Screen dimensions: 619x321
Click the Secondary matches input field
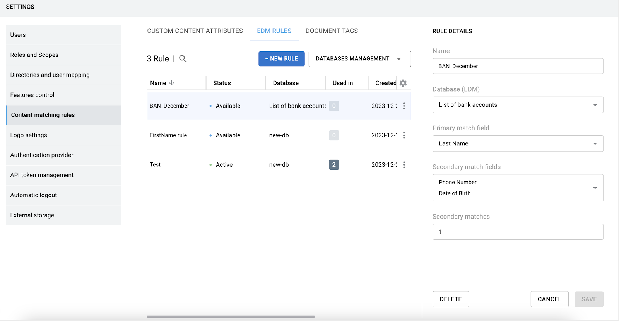point(518,232)
